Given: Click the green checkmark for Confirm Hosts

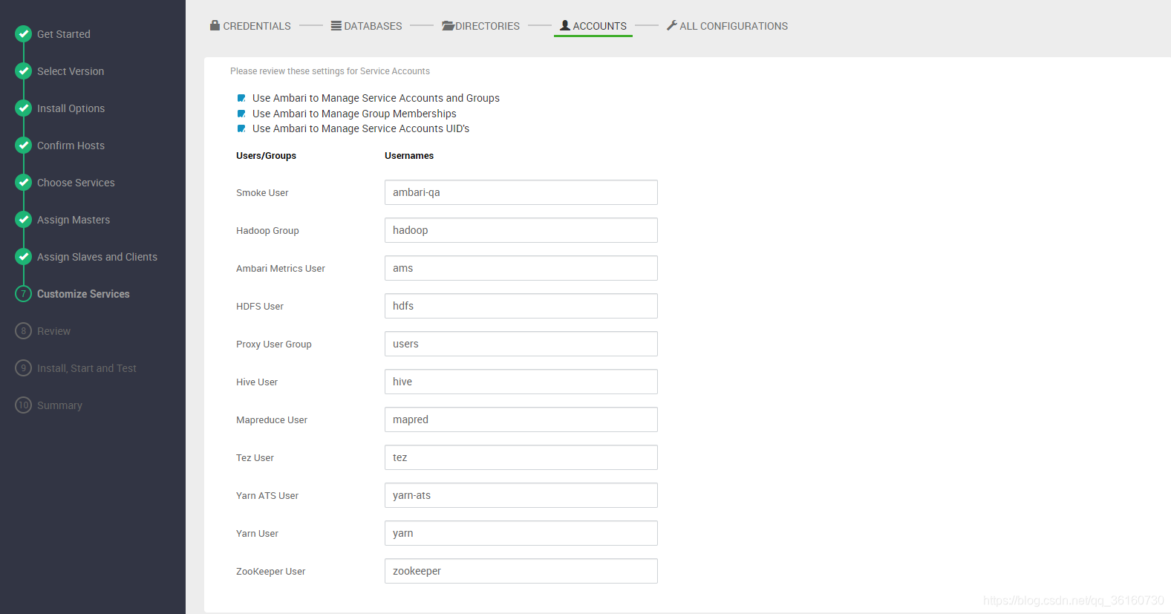Looking at the screenshot, I should point(24,145).
